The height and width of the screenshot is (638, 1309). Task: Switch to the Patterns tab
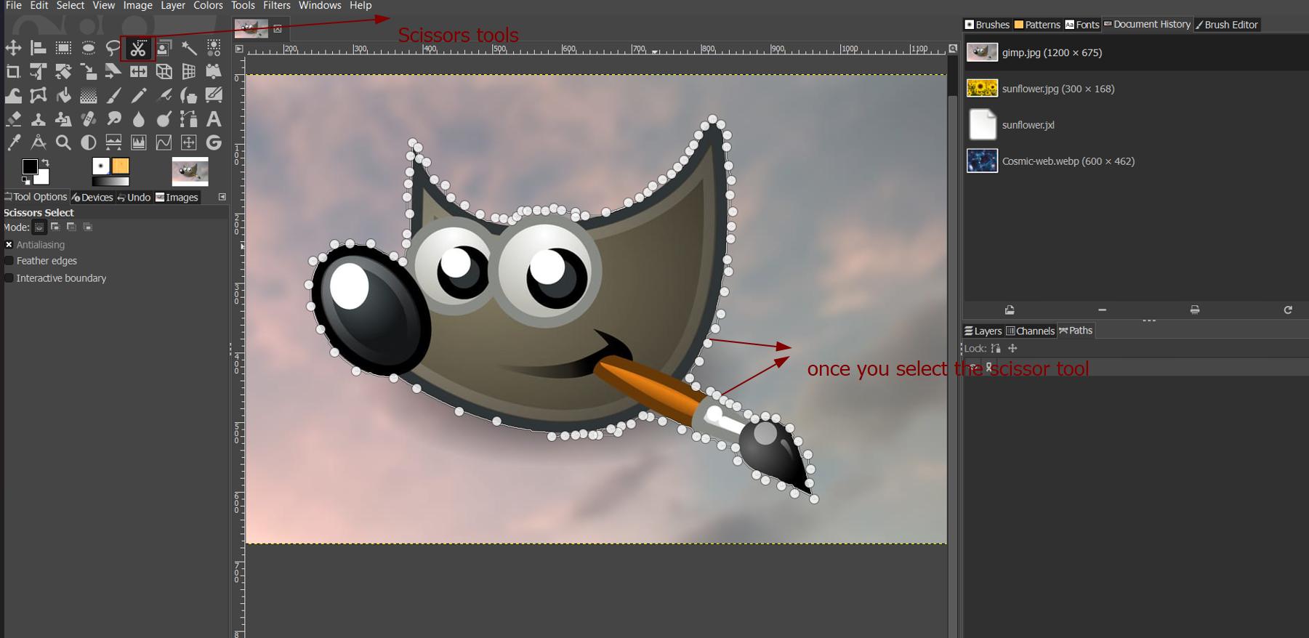(1037, 25)
